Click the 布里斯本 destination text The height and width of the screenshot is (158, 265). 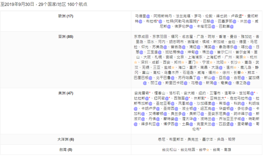[x=176, y=140]
